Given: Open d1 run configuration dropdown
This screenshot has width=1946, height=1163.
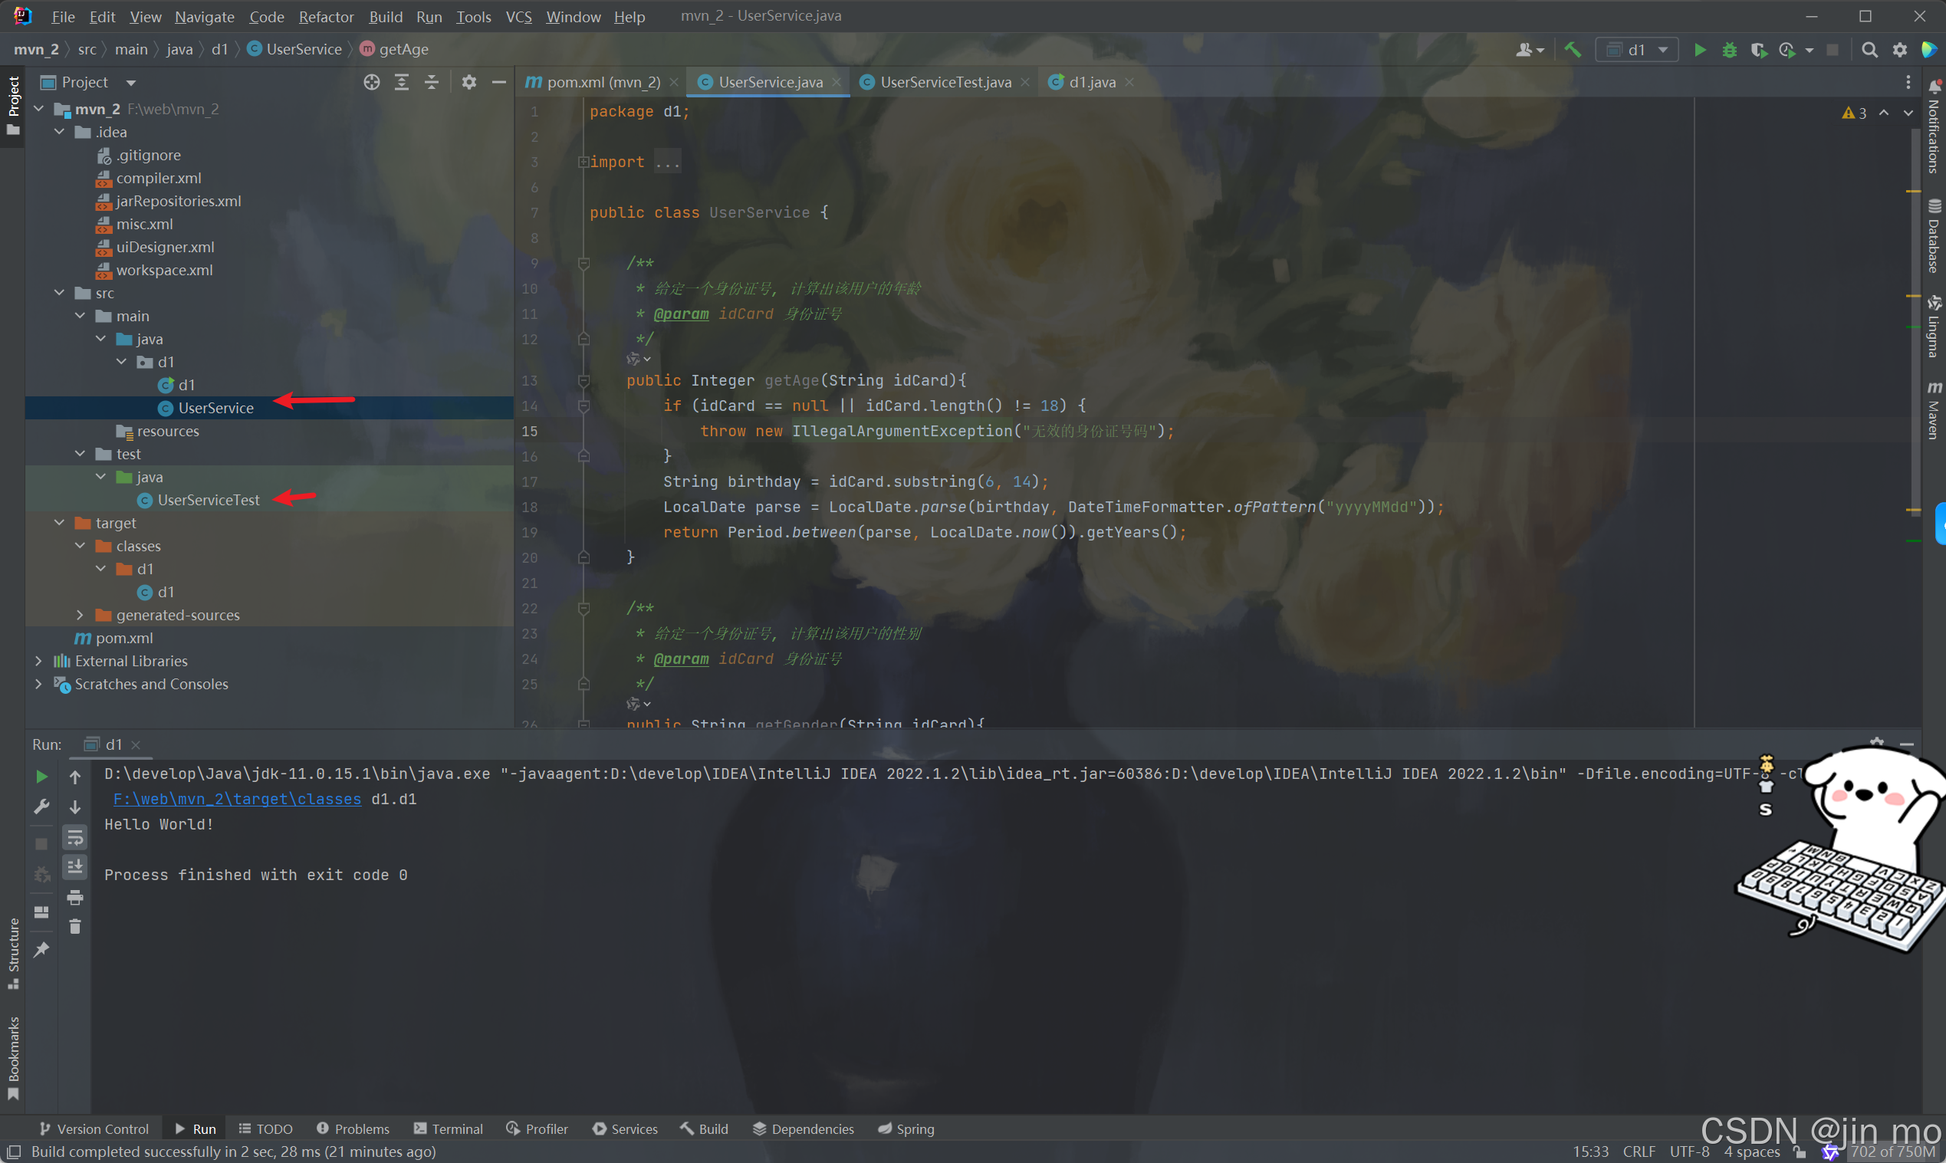Looking at the screenshot, I should [1637, 50].
